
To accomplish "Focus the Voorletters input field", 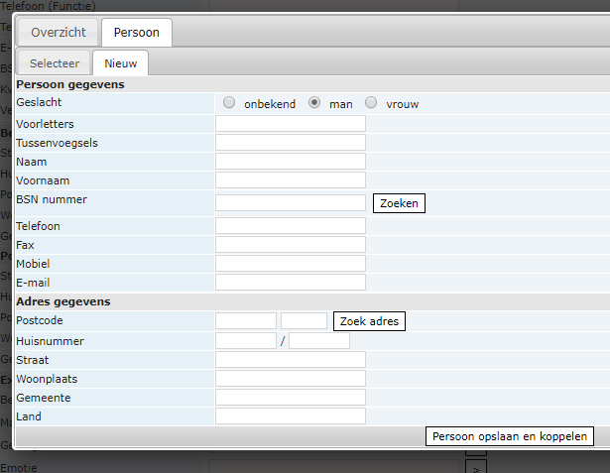I will [x=290, y=124].
